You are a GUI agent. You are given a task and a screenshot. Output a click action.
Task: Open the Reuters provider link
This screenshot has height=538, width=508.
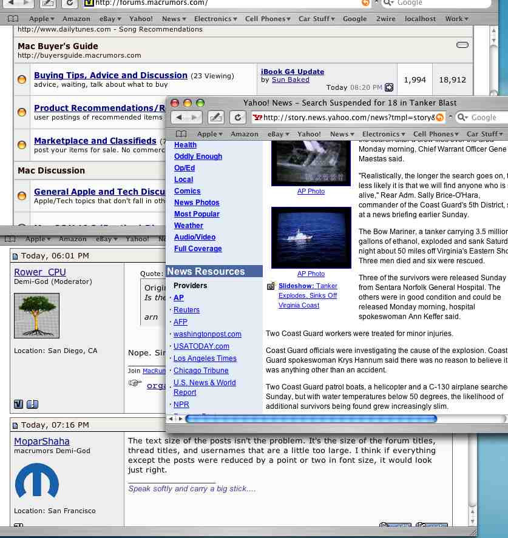pyautogui.click(x=186, y=309)
